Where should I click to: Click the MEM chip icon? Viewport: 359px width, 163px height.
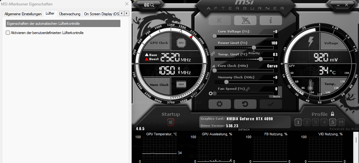click(181, 84)
